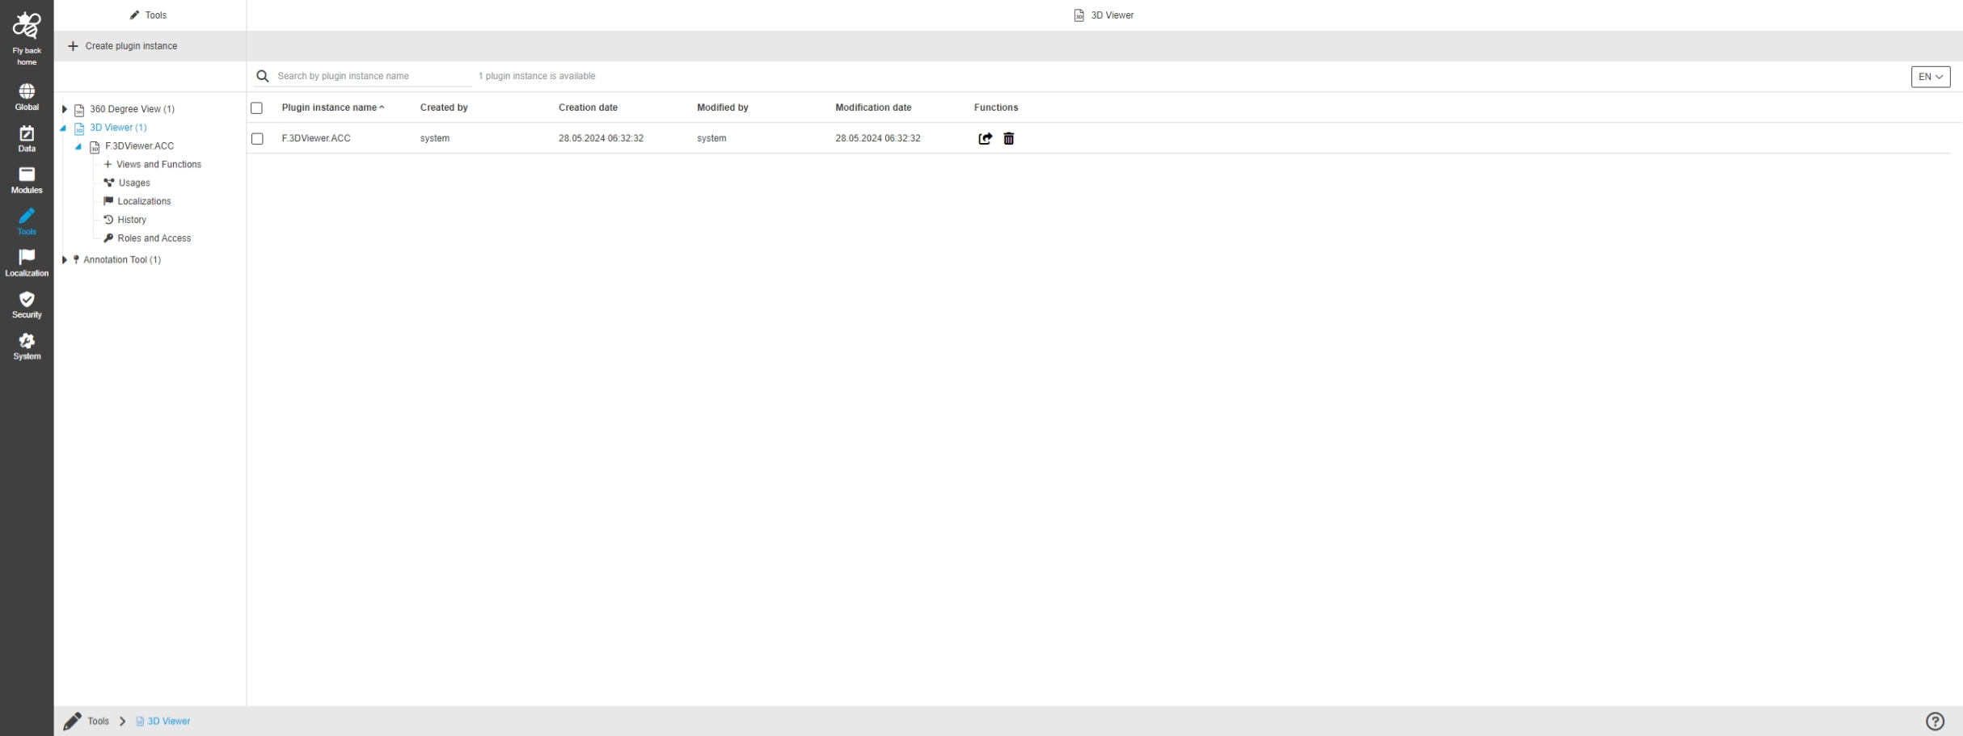Image resolution: width=1963 pixels, height=736 pixels.
Task: Open F.3DViewer.ACC in the table row
Action: tap(316, 138)
